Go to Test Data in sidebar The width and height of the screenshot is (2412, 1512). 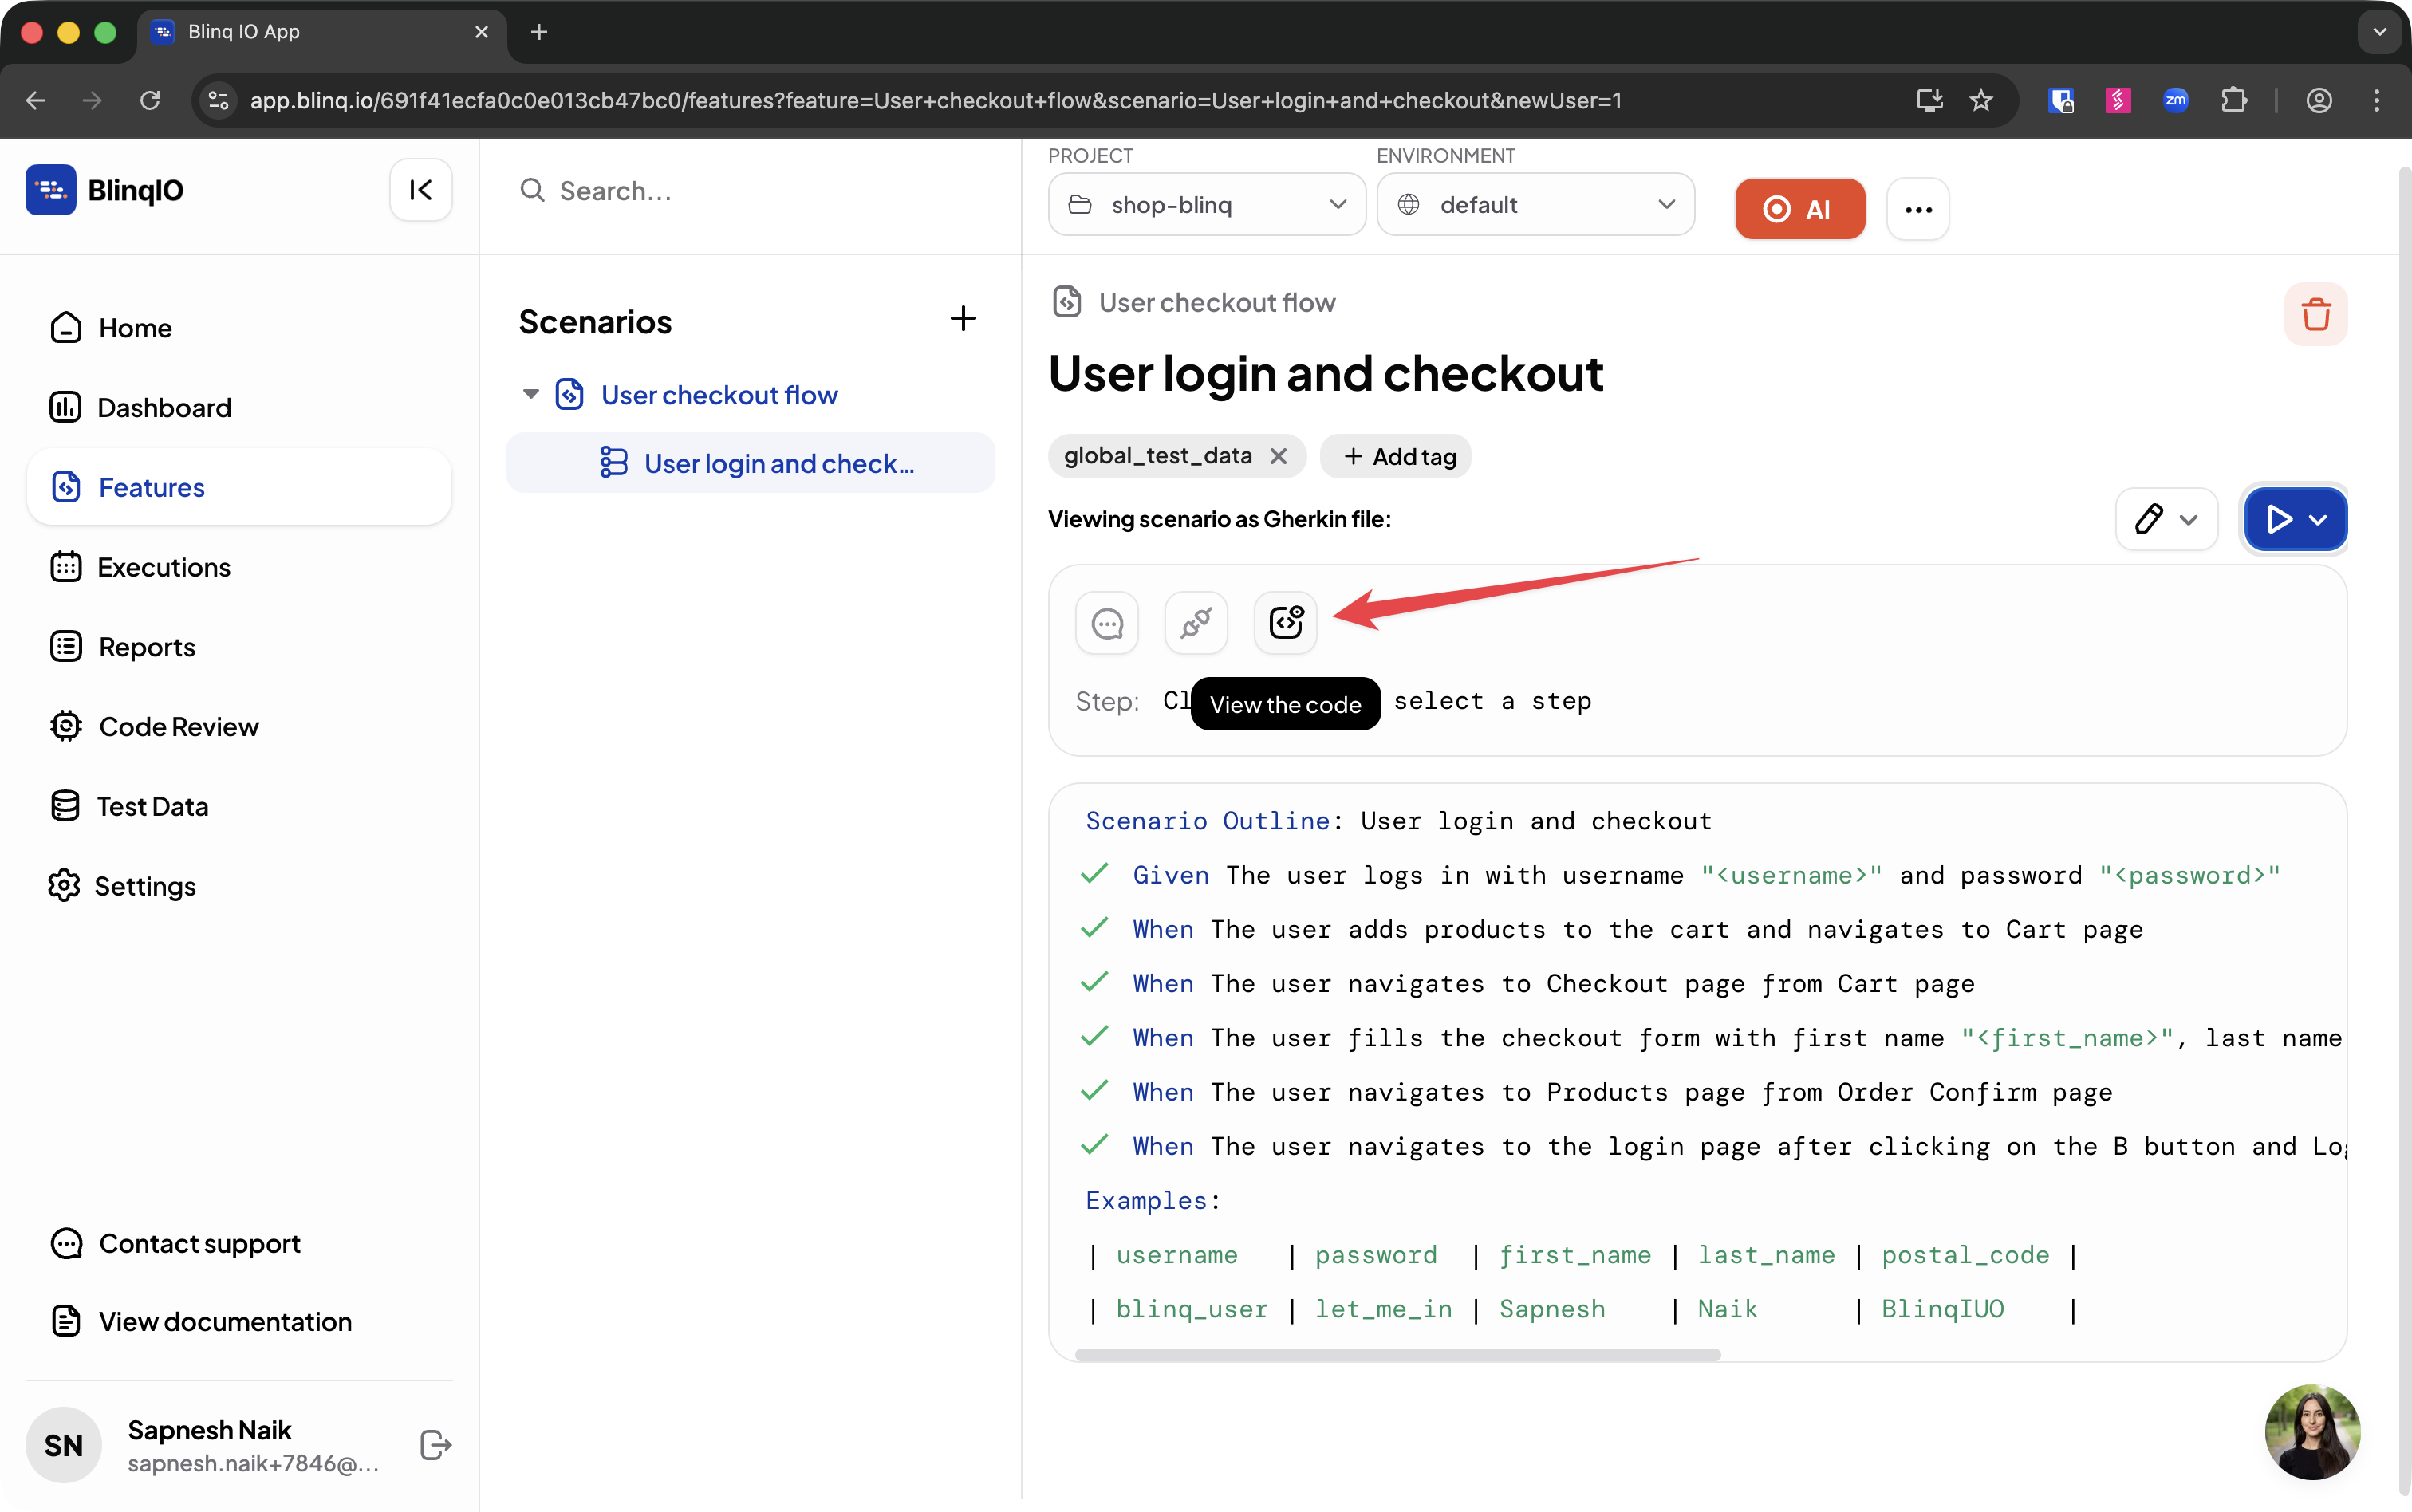coord(152,806)
